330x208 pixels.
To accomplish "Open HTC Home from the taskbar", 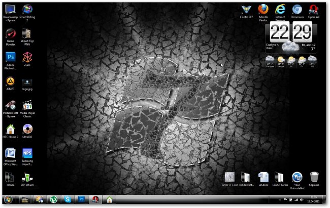I will coord(109,199).
